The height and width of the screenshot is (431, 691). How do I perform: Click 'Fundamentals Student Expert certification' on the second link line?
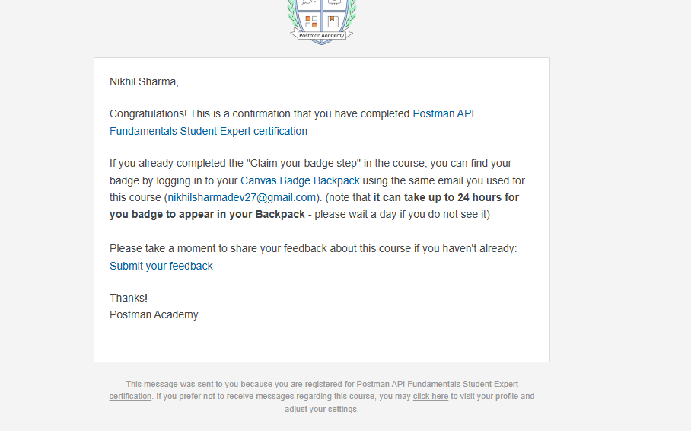(x=209, y=132)
